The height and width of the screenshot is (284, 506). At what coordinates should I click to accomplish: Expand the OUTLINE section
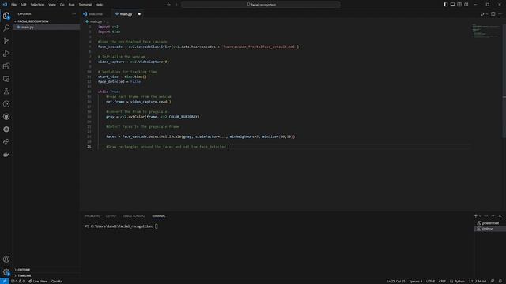click(x=24, y=270)
